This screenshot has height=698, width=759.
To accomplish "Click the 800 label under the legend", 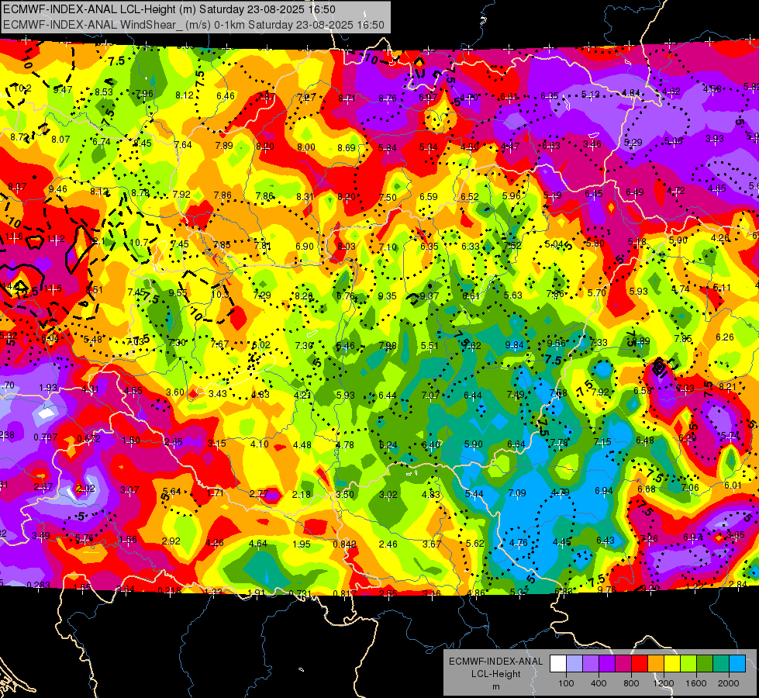I will pyautogui.click(x=631, y=683).
